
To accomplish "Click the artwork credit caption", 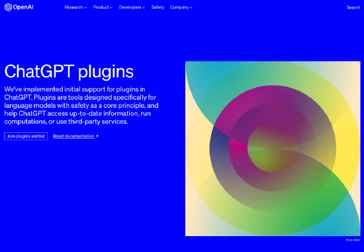I will coord(353,240).
